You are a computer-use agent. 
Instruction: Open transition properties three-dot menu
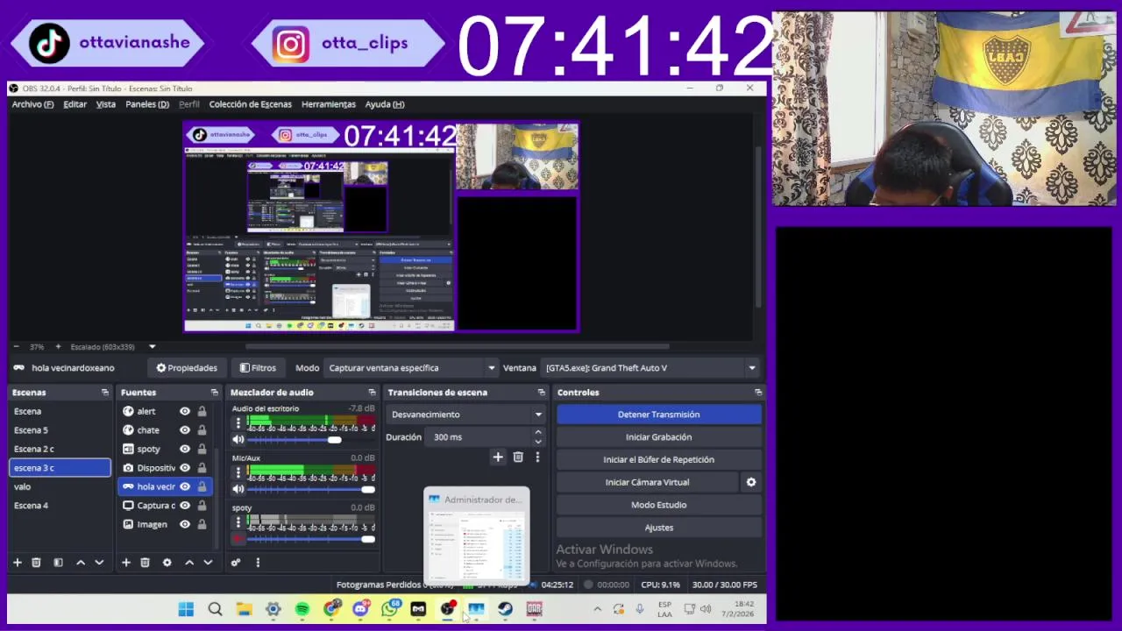(x=537, y=457)
